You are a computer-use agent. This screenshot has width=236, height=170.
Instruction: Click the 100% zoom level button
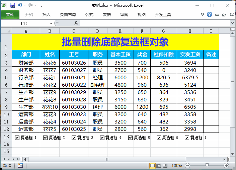(x=176, y=166)
